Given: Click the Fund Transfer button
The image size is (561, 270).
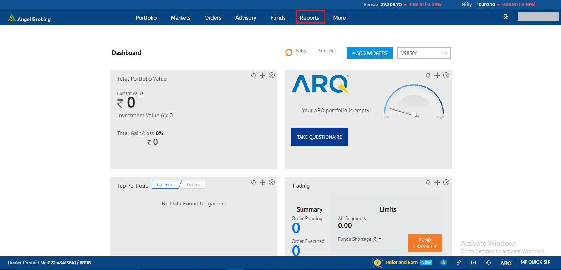Looking at the screenshot, I should [x=425, y=243].
